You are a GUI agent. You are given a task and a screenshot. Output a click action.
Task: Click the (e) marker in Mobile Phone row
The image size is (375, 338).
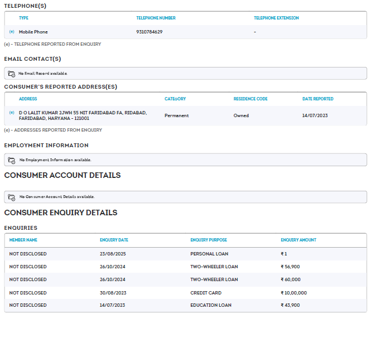click(12, 32)
